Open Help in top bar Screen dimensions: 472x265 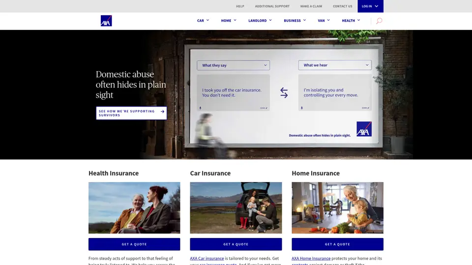point(240,6)
